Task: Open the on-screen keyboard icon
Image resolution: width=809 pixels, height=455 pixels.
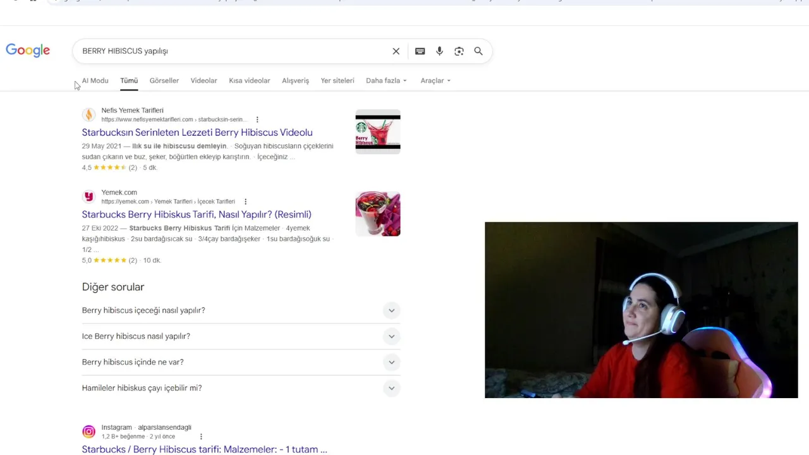Action: [420, 51]
